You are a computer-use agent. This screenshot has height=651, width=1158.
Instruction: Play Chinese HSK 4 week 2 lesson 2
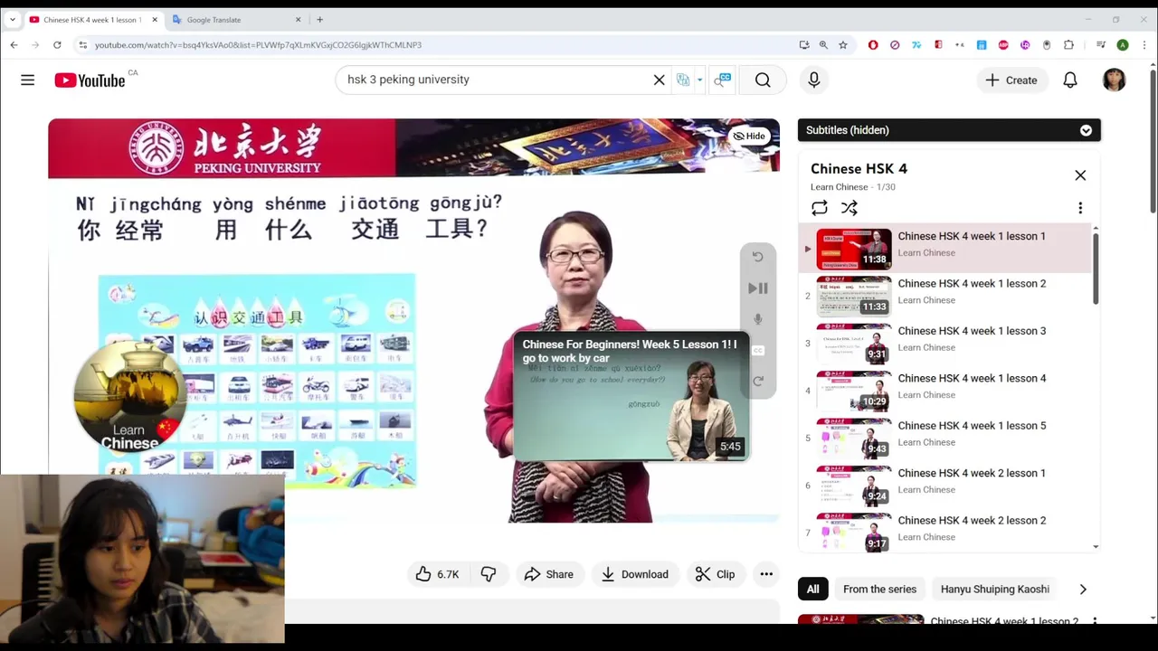[945, 532]
